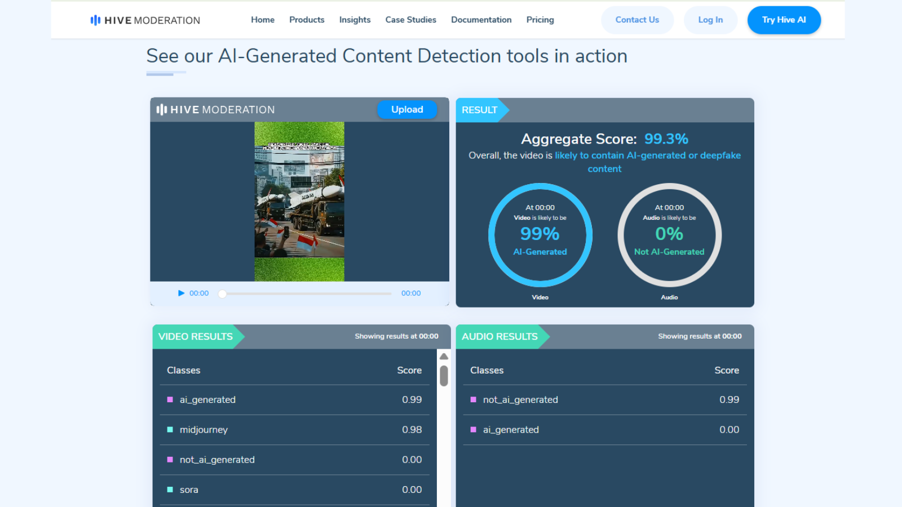
Task: Play the uploaded video
Action: [x=181, y=293]
